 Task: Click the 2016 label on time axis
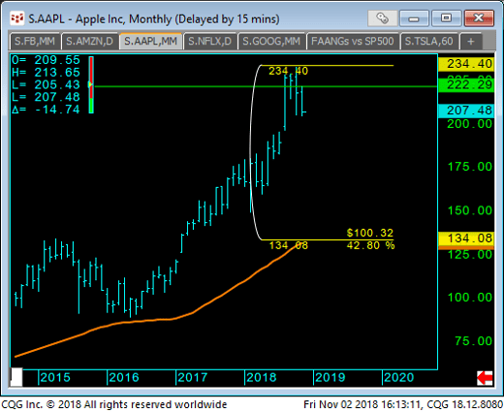click(x=124, y=377)
